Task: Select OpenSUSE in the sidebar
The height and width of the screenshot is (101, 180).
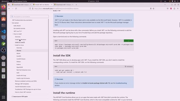Action: [20, 67]
